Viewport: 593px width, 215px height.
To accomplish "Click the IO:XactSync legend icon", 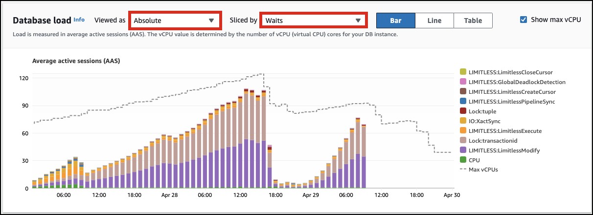I will pos(462,121).
